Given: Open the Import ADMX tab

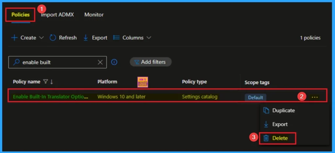Looking at the screenshot, I should pos(57,15).
